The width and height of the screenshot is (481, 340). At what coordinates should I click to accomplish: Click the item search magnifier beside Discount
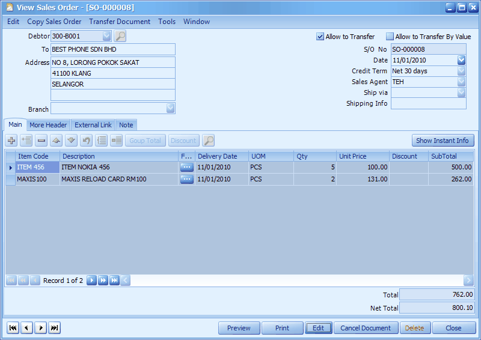(208, 141)
